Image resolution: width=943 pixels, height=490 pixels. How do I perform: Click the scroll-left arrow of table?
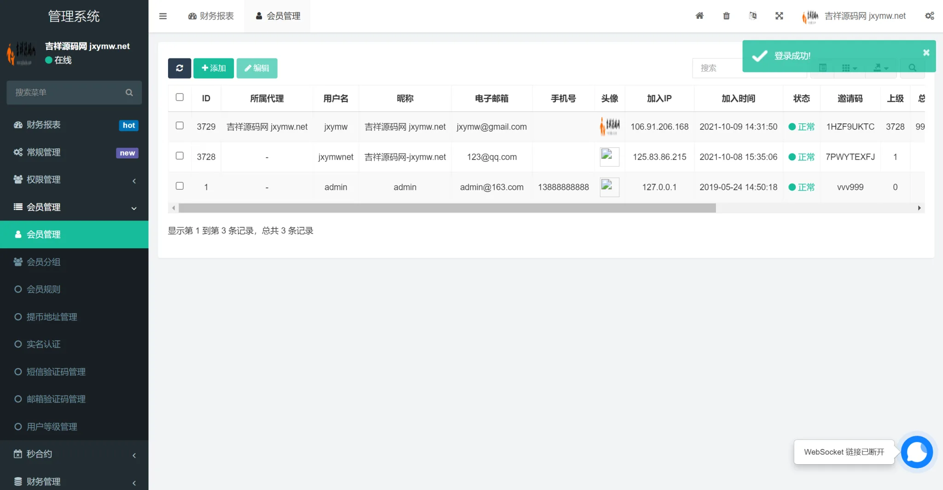click(x=173, y=208)
